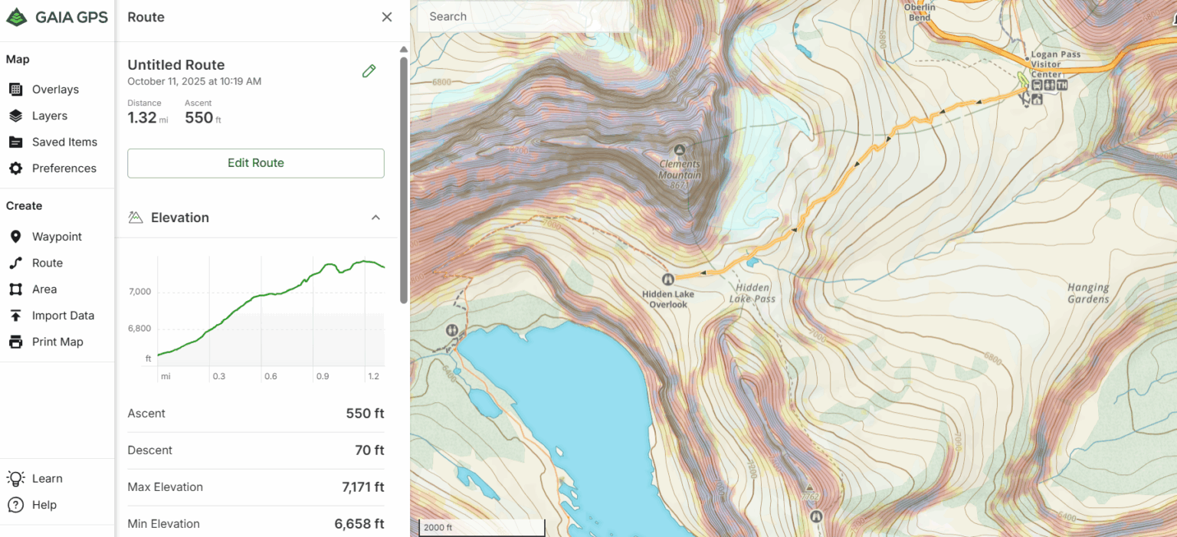The width and height of the screenshot is (1177, 537).
Task: Select the Layers stack icon
Action: (x=15, y=116)
